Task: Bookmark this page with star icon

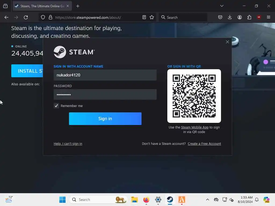Action: click(x=152, y=17)
